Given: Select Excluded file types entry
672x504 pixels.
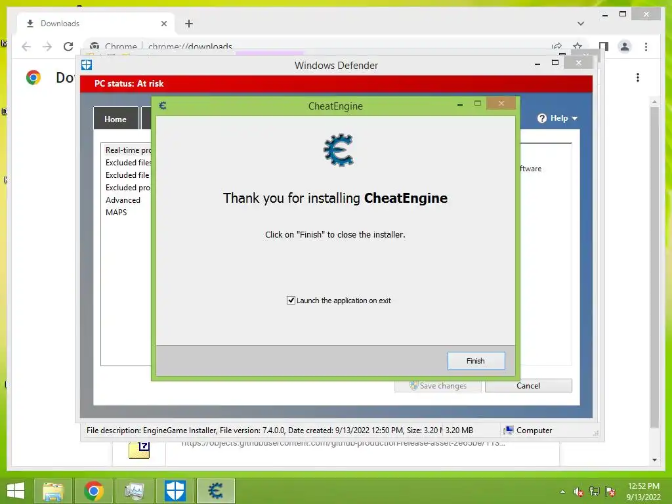Looking at the screenshot, I should pyautogui.click(x=128, y=175).
